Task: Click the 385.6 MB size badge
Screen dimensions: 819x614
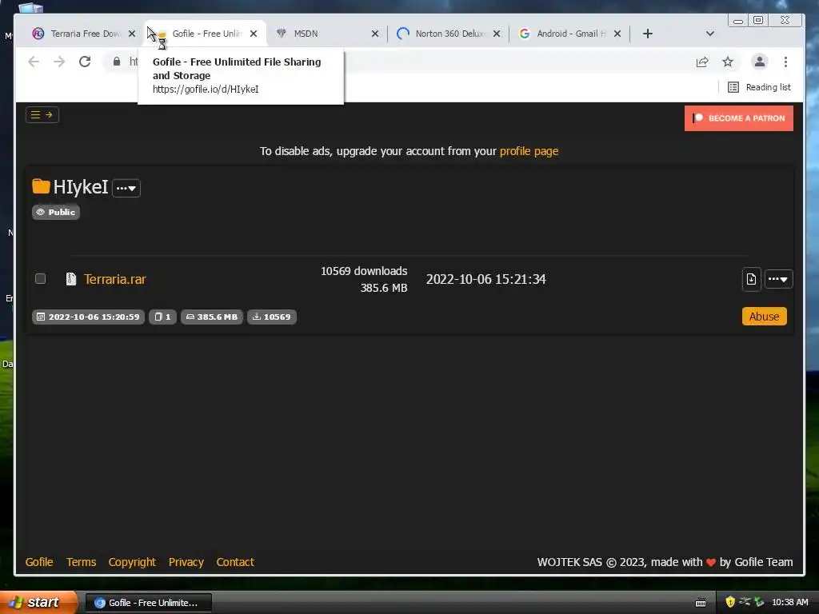Action: coord(211,317)
